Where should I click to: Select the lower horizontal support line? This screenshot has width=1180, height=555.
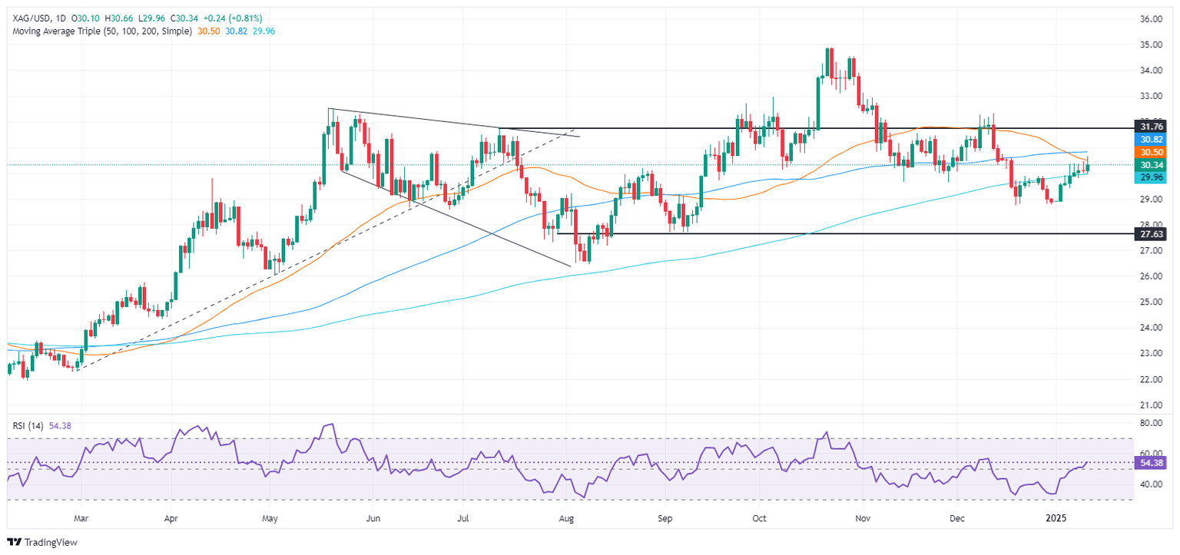pyautogui.click(x=844, y=233)
